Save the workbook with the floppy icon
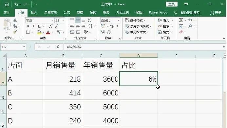Screen dimensions: 227x128 [x=7, y=4]
